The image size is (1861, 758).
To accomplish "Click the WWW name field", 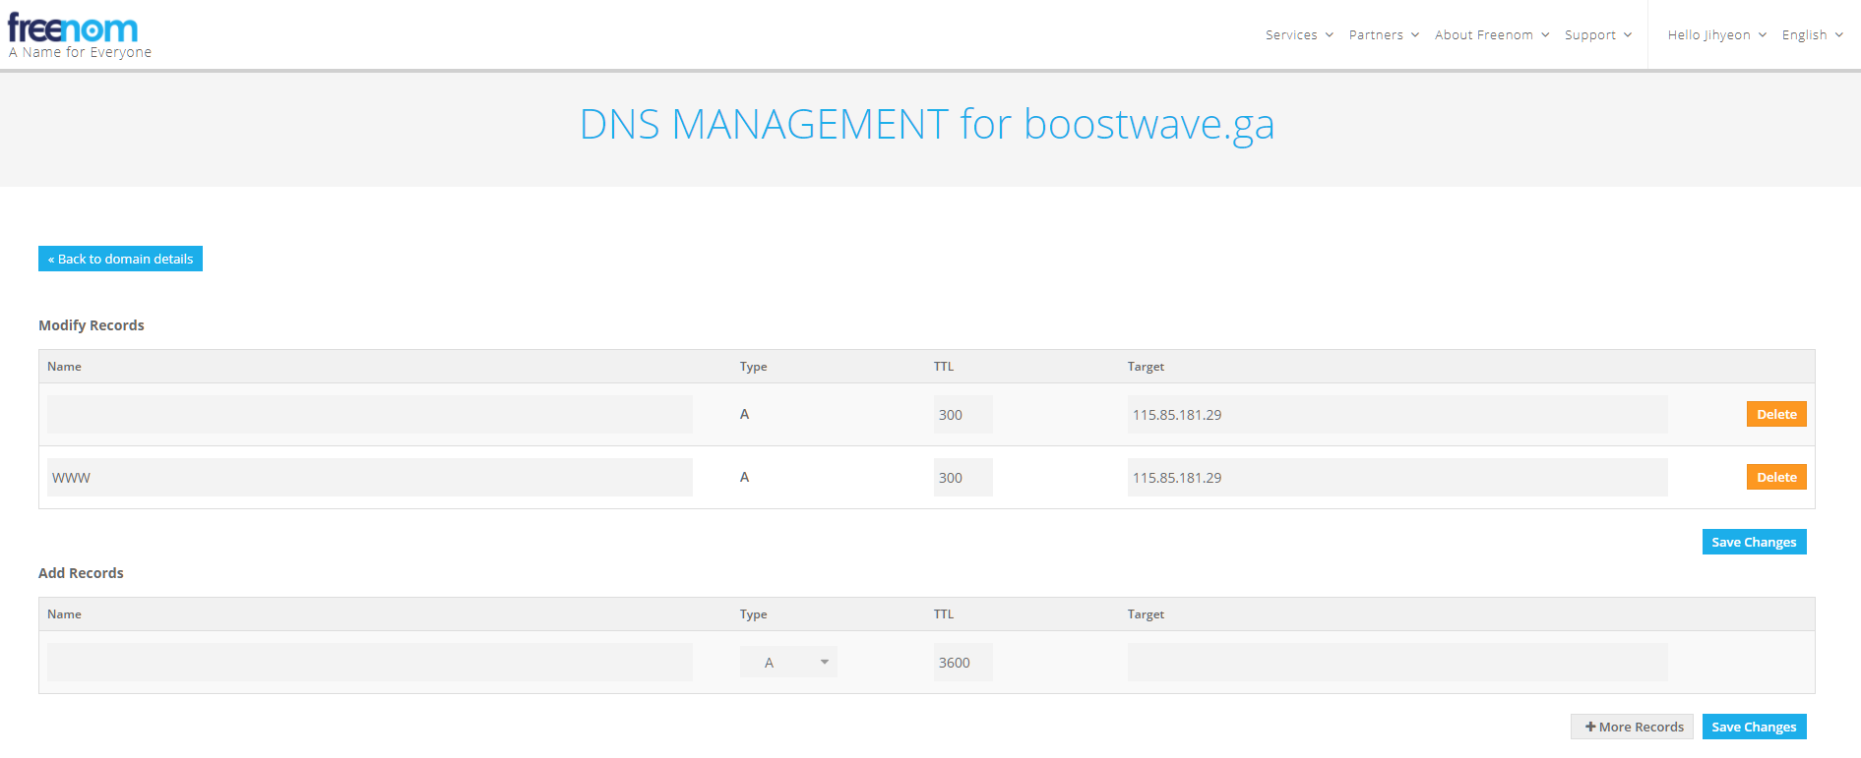I will pyautogui.click(x=370, y=478).
